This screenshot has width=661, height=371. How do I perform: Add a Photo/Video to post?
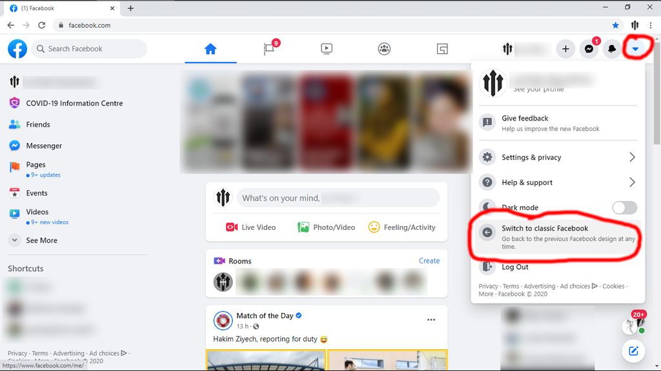326,227
